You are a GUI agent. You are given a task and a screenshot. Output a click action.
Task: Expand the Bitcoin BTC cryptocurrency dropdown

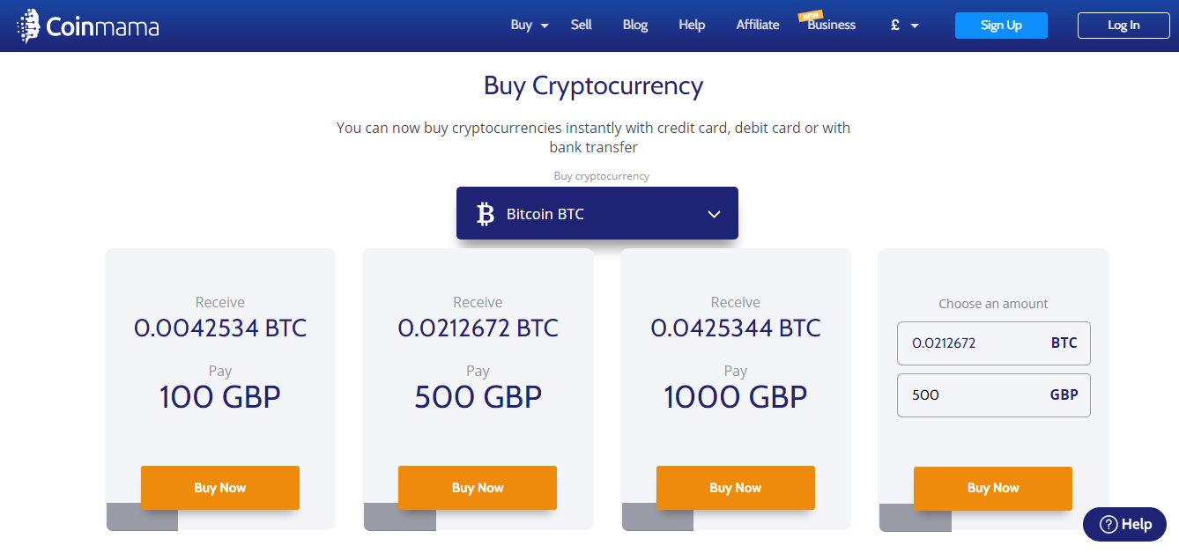tap(597, 213)
